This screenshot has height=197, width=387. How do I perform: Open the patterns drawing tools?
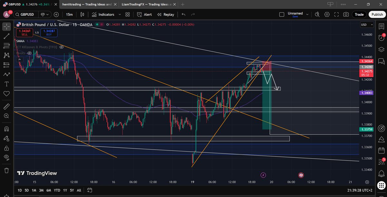click(6, 55)
